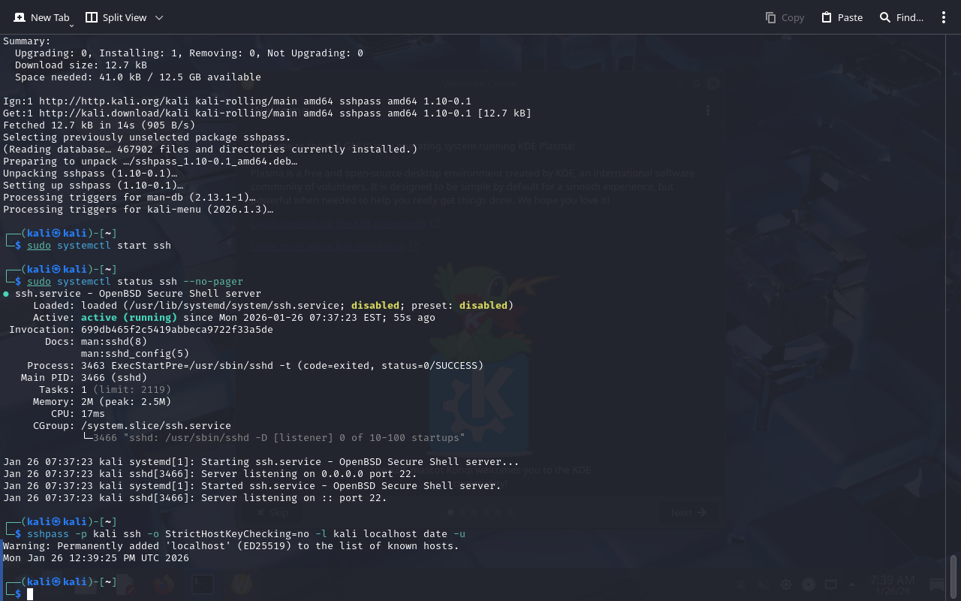Click the Paste clipboard icon
The height and width of the screenshot is (601, 961).
click(827, 17)
